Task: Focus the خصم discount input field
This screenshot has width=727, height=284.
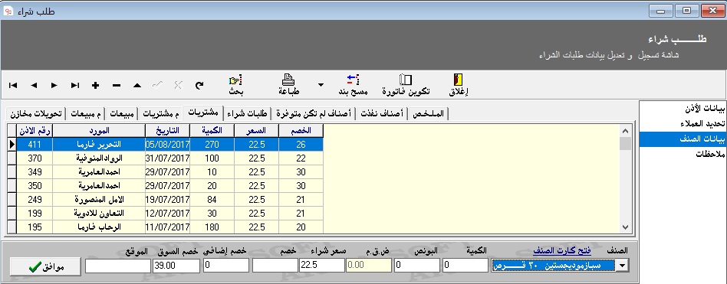Action: [x=275, y=266]
